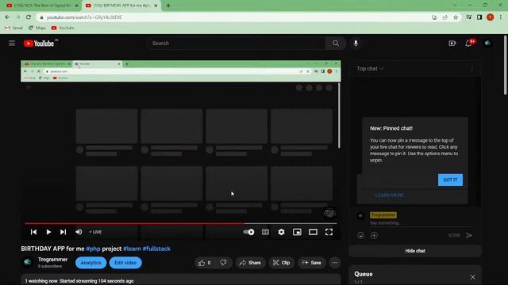Click the browser address bar URL

click(84, 17)
